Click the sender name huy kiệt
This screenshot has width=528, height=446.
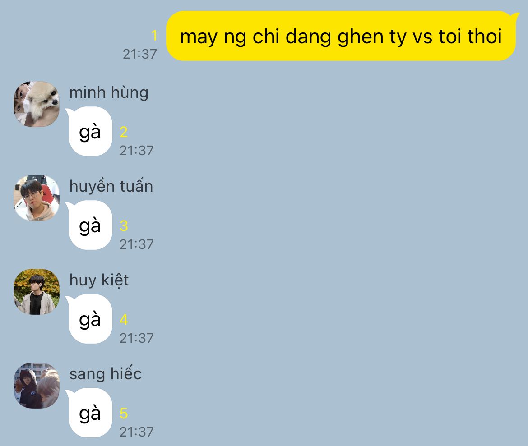point(99,280)
